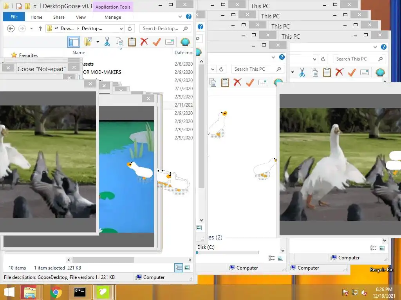Viewport: 401px width, 300px height.
Task: Click the Windows Start button
Action: click(9, 292)
